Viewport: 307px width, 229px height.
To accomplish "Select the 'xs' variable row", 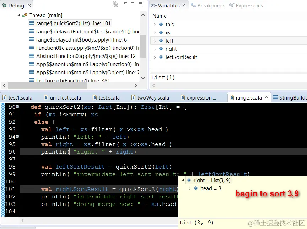I will pyautogui.click(x=229, y=33).
